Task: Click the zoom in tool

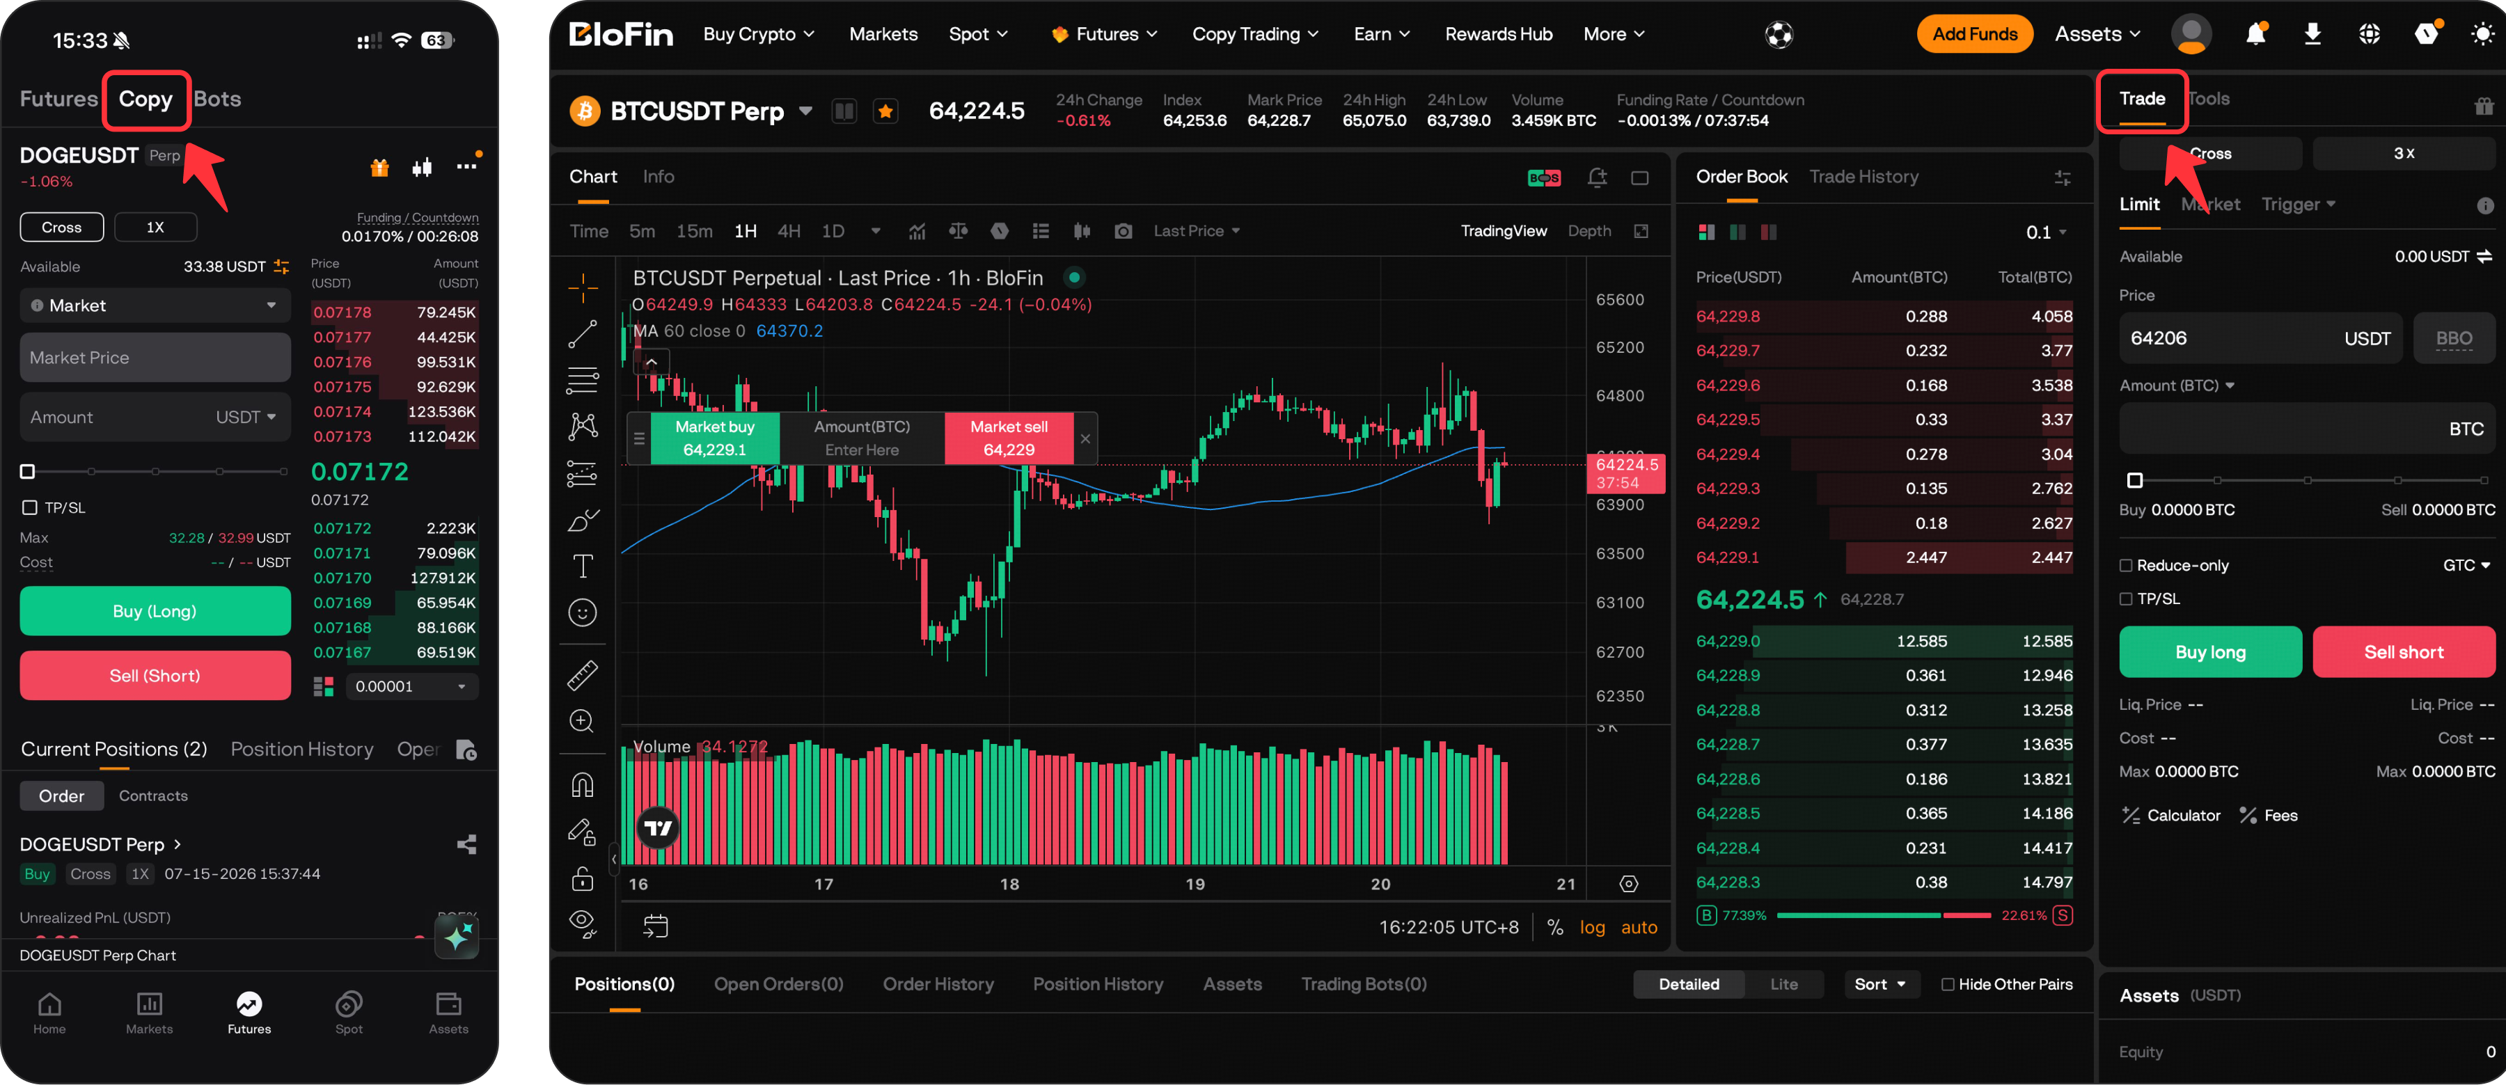Action: [x=583, y=722]
